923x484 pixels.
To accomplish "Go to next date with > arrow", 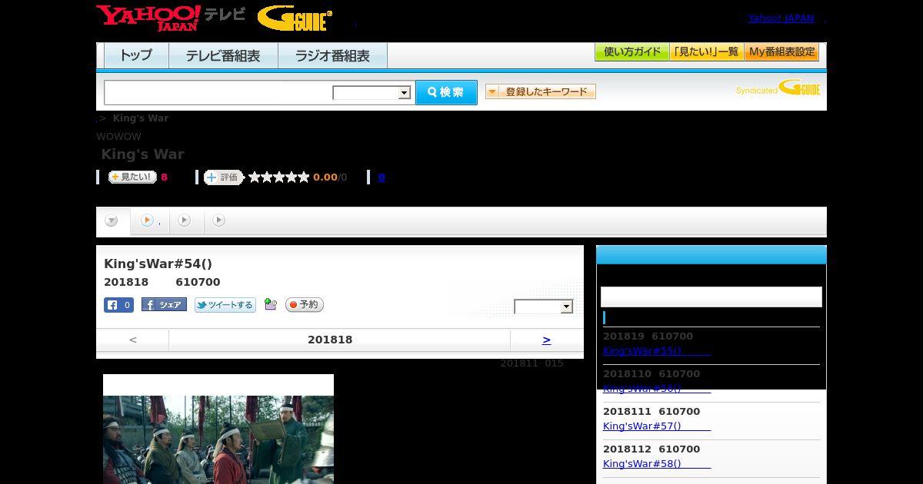I will click(x=547, y=340).
